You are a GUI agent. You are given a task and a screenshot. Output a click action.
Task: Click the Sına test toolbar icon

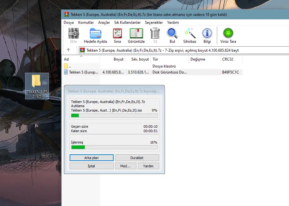click(117, 33)
